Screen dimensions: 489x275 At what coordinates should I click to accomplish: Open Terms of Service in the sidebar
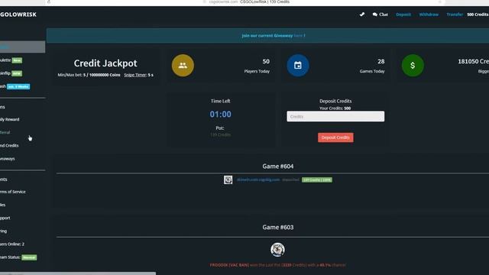pos(13,192)
